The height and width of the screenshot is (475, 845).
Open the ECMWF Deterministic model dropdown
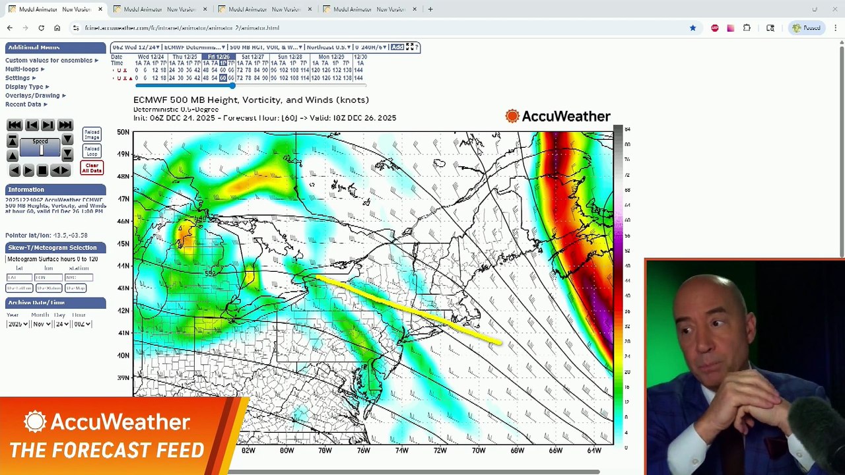pyautogui.click(x=194, y=47)
